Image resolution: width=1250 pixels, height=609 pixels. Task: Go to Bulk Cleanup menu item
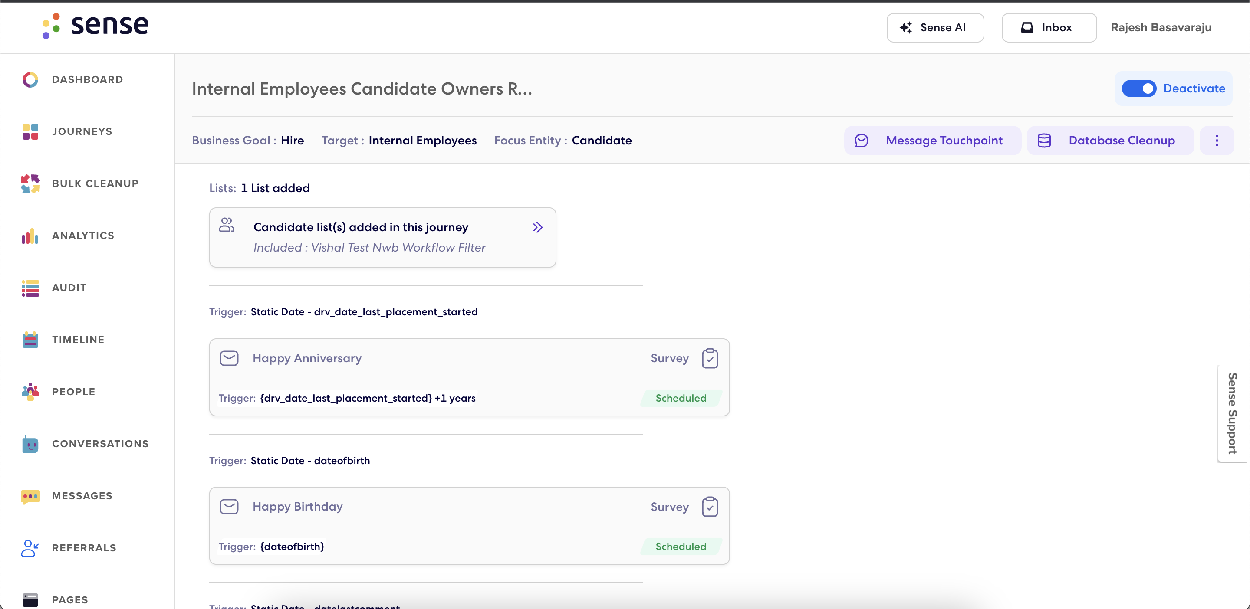[95, 184]
